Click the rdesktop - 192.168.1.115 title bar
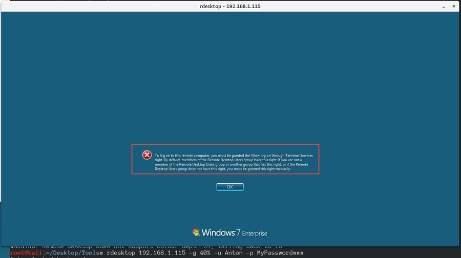 click(230, 6)
